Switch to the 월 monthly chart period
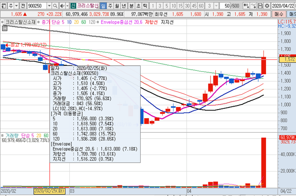Screen dimensions: 296x196 [x=117, y=6]
